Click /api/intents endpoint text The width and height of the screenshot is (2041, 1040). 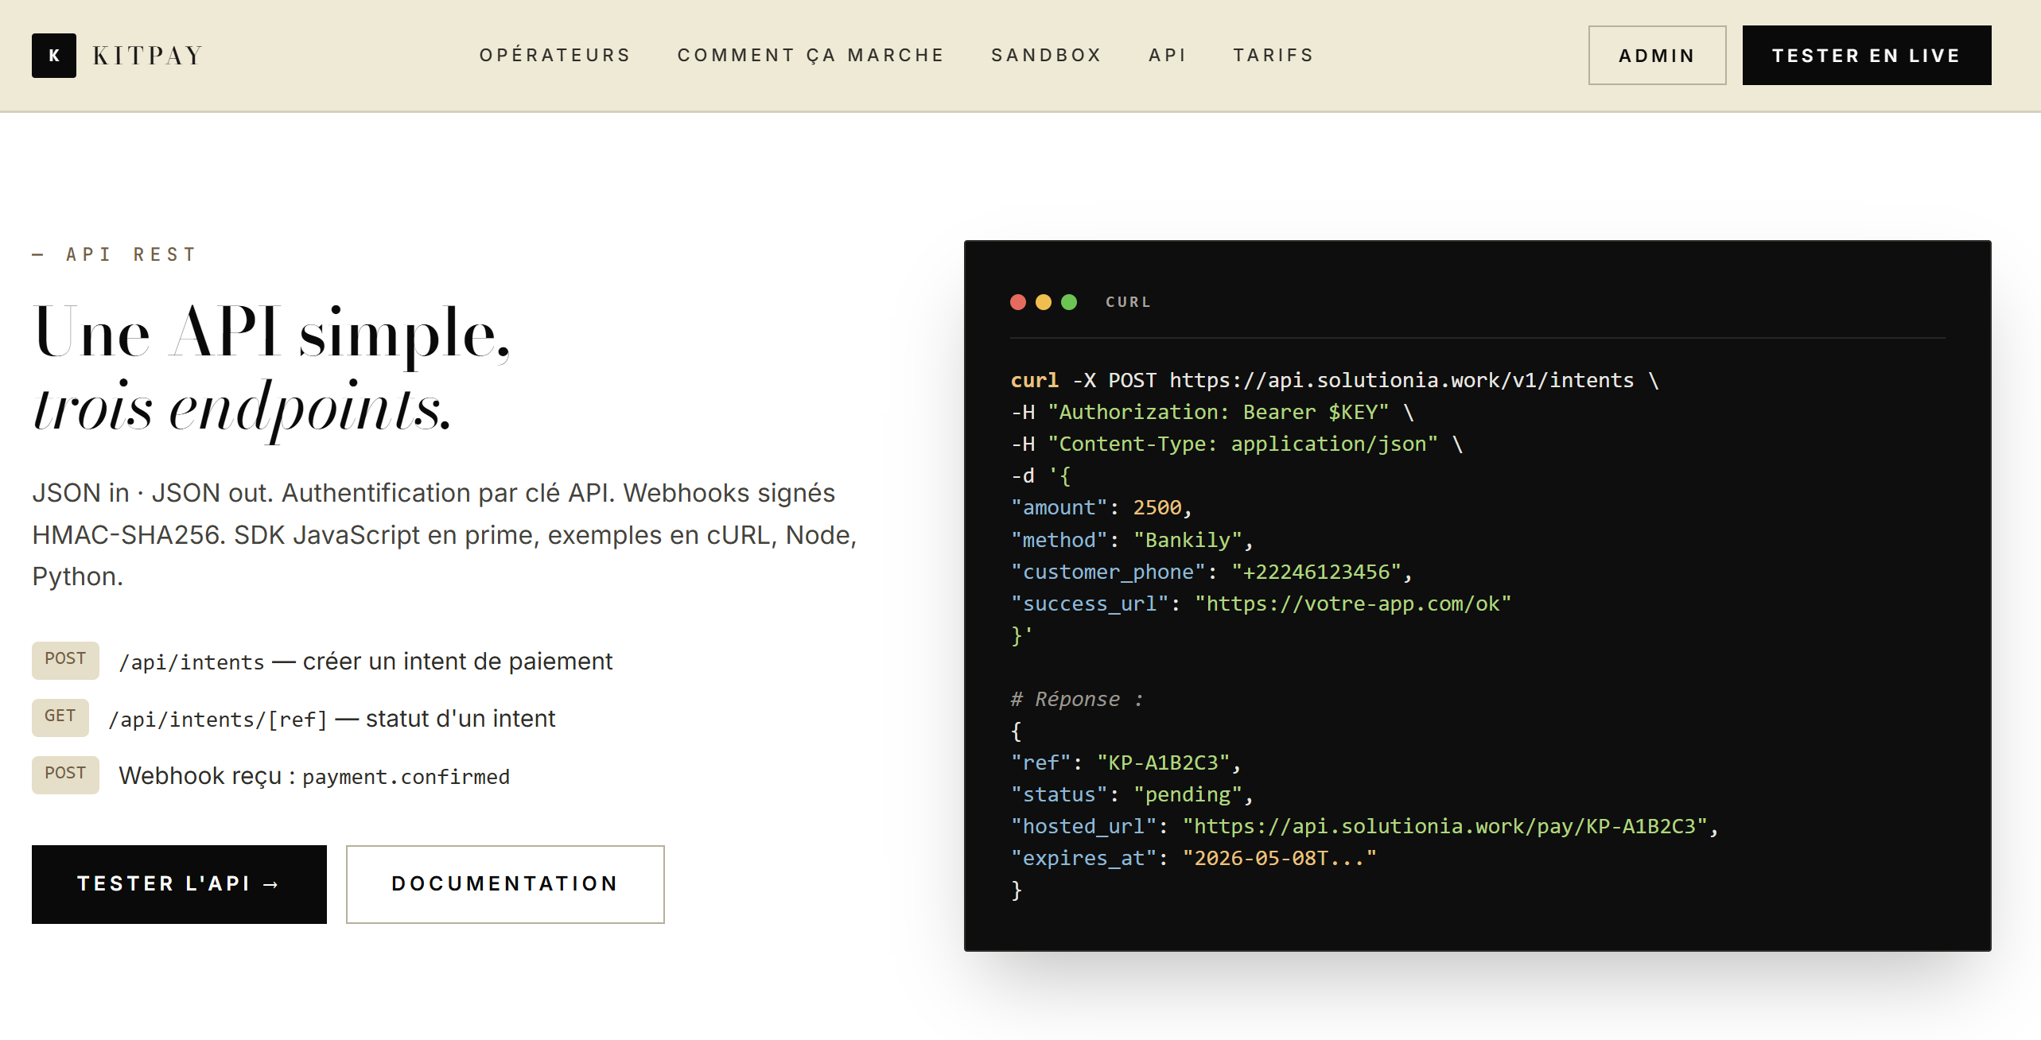pyautogui.click(x=192, y=662)
